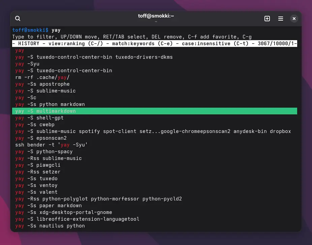Close the terminal window
The width and height of the screenshot is (312, 245).
294,19
